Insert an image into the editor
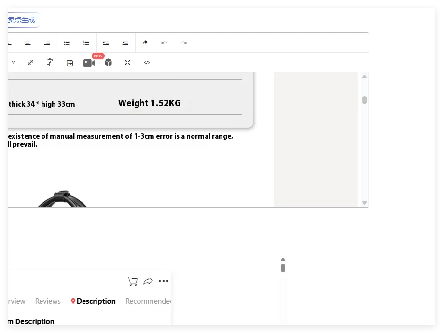443x333 pixels. [x=70, y=63]
